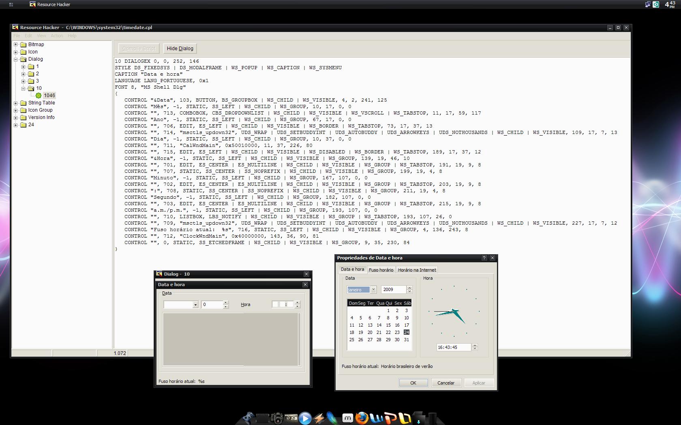Launch Microsoft Word from the dock
681x425 pixels.
coord(377,418)
